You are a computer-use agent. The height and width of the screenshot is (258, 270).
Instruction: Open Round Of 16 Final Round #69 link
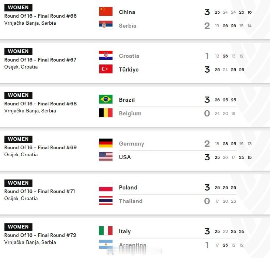pos(41,148)
